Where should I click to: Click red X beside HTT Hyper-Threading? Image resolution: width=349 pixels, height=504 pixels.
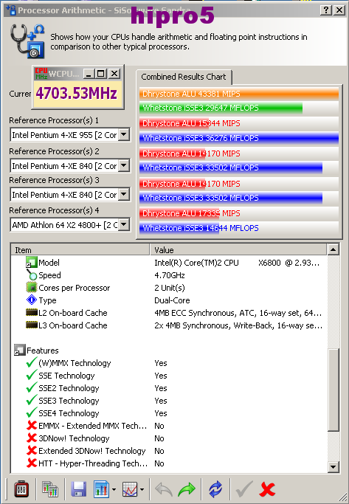tap(32, 463)
